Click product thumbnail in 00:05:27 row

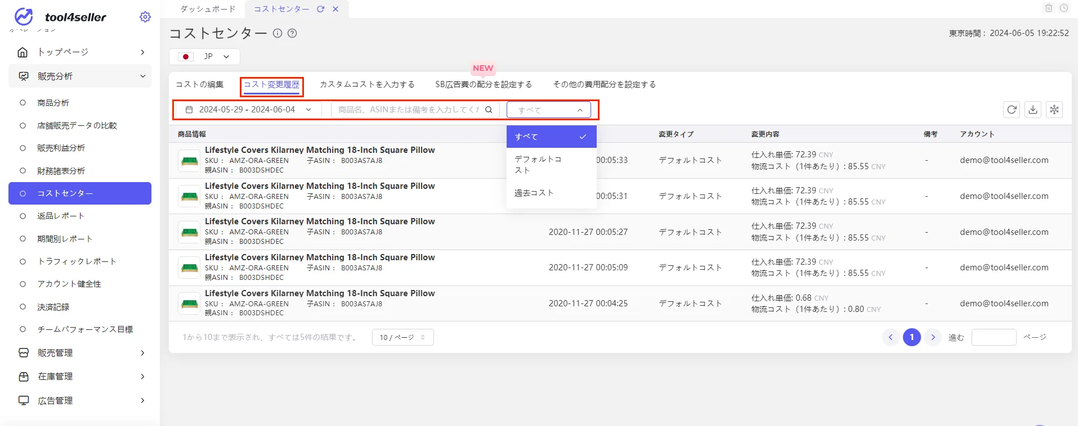tap(189, 232)
